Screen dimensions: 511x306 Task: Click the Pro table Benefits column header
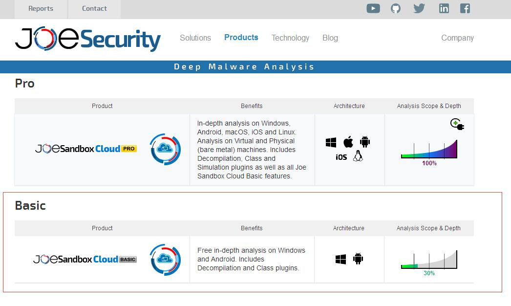tap(252, 106)
